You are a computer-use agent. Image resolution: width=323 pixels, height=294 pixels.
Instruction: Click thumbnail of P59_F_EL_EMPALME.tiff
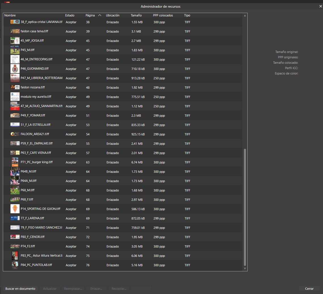pyautogui.click(x=15, y=143)
